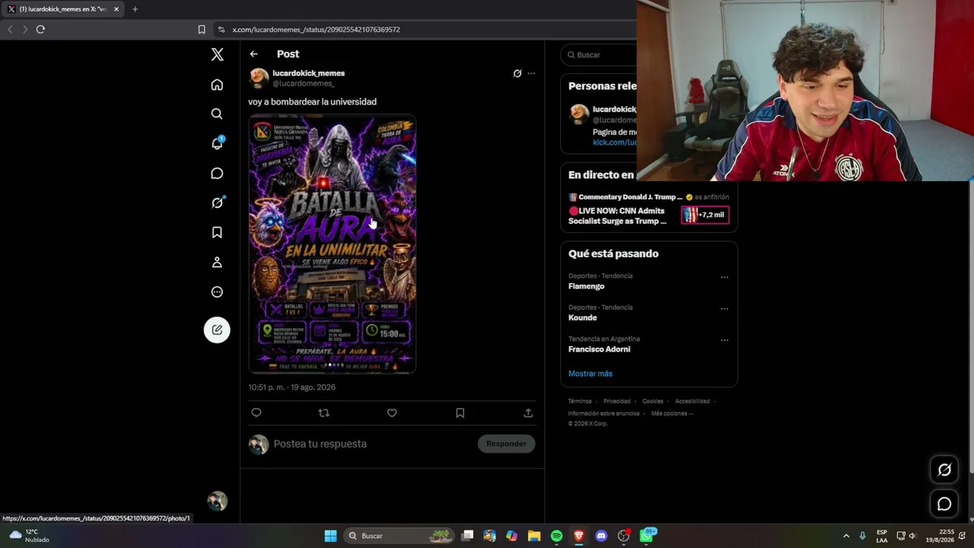This screenshot has width=974, height=548.
Task: Open the Explore magnifier in the X sidebar
Action: pos(217,113)
